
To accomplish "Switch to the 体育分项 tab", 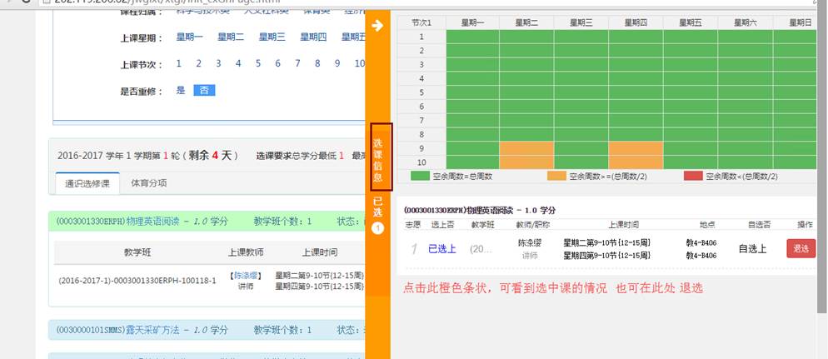I will pos(148,183).
